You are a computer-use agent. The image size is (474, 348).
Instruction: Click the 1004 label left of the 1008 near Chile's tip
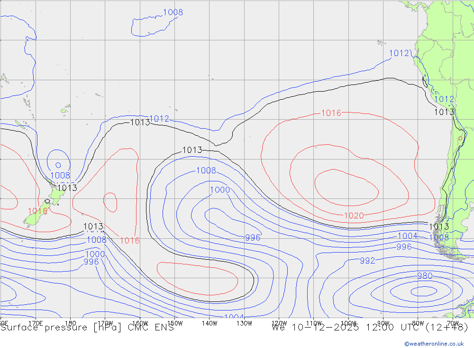(408, 235)
